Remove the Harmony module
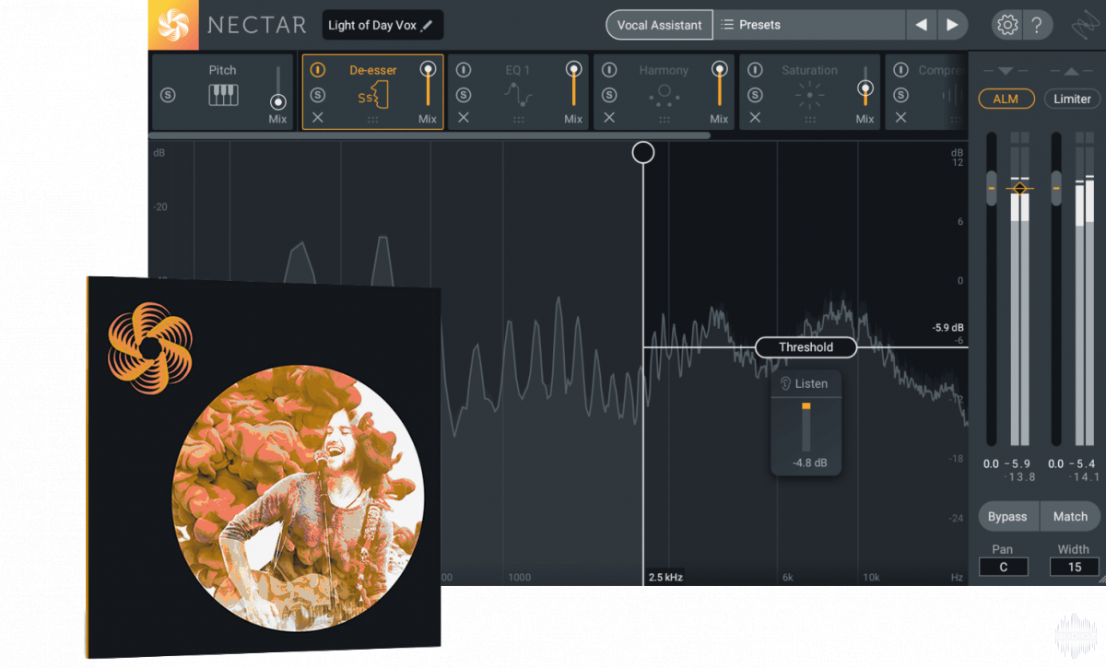The image size is (1106, 668). [609, 117]
